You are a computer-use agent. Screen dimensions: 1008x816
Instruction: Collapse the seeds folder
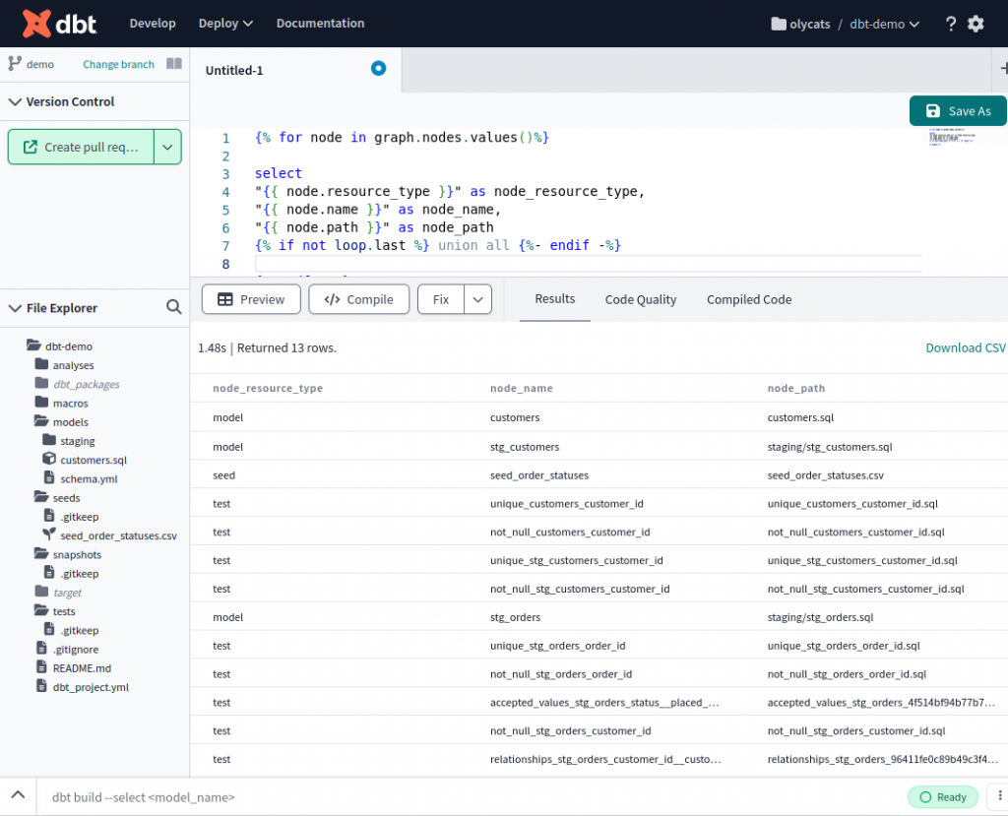(41, 497)
